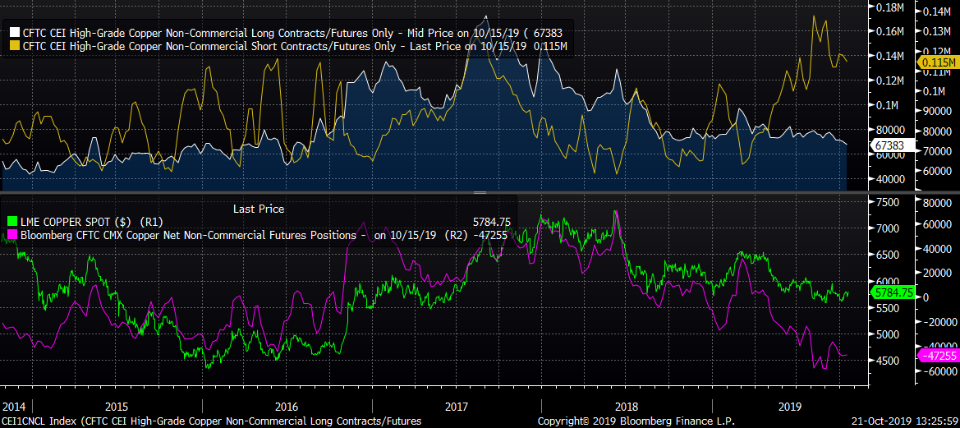
Task: Click the 90000 top panel axis value
Action: [x=936, y=111]
